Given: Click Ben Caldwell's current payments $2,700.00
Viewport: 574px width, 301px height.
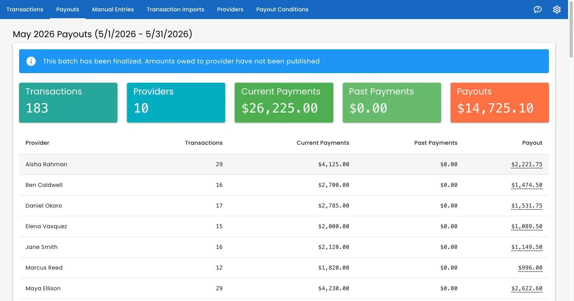Looking at the screenshot, I should click(x=334, y=185).
